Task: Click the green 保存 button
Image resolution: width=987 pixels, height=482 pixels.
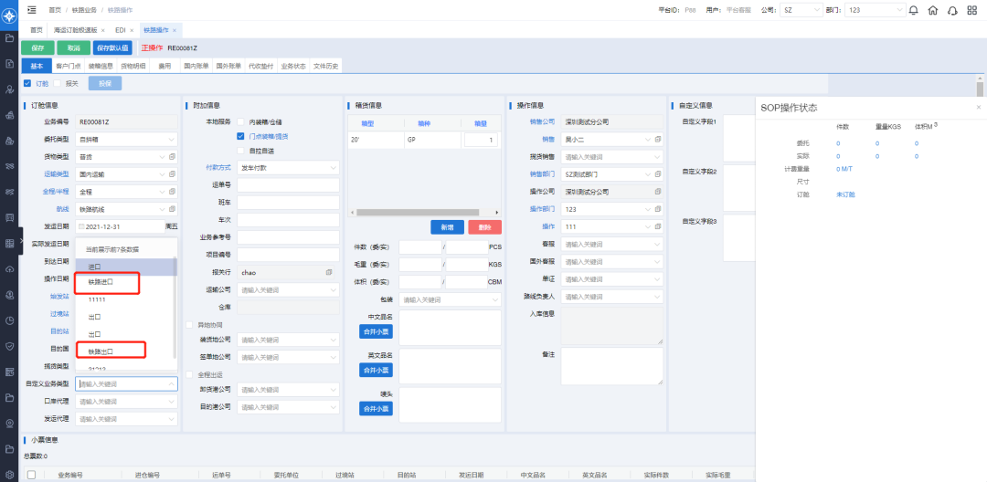Action: coord(37,47)
